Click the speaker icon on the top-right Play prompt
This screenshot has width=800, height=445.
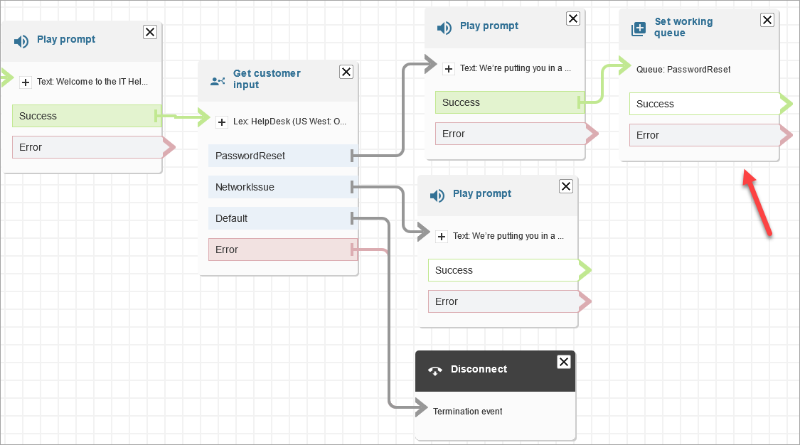click(x=444, y=27)
